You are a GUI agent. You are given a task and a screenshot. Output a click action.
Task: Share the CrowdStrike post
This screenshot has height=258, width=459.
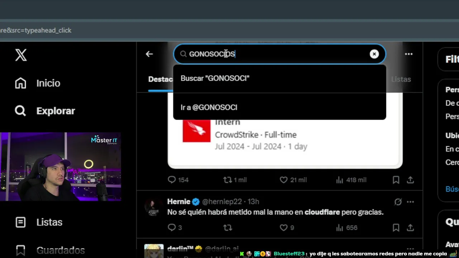point(410,180)
